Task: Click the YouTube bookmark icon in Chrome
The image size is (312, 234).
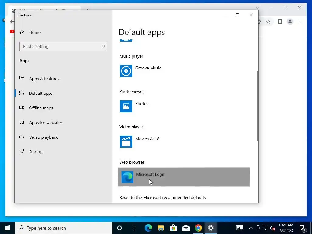Action: coord(12,31)
